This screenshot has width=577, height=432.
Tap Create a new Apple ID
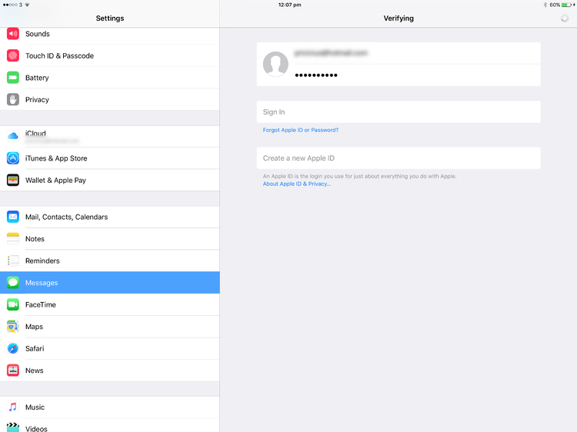399,158
